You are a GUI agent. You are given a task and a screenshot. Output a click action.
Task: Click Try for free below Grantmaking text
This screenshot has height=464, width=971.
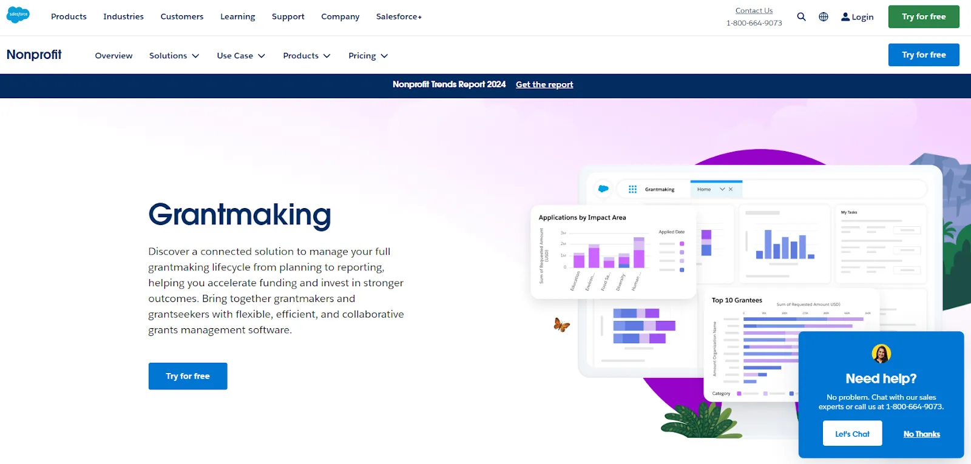188,376
